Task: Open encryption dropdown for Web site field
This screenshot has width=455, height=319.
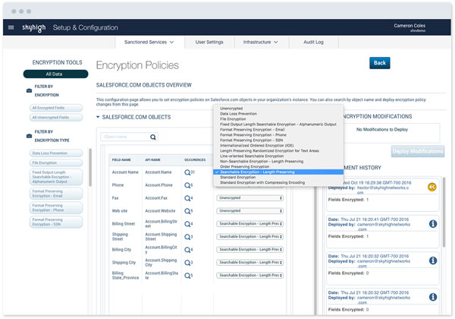Action: coord(249,210)
